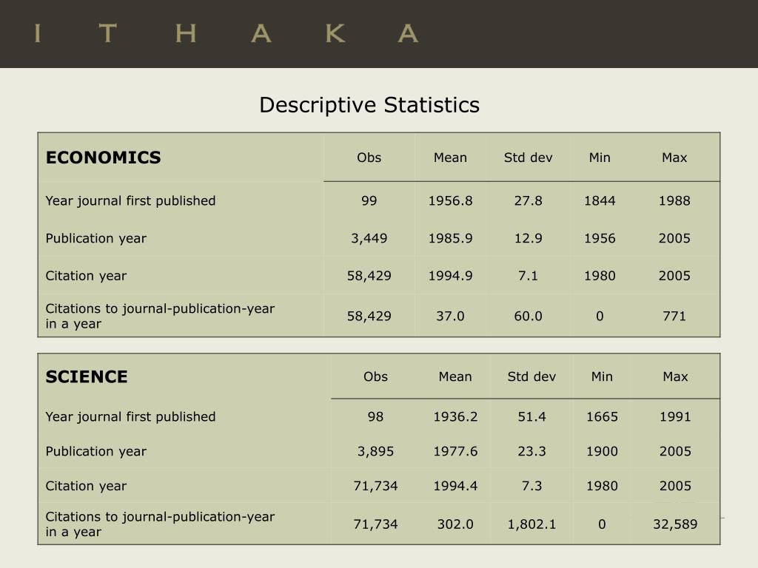Click the ITHAKA logo in the header
The height and width of the screenshot is (568, 758).
point(227,34)
